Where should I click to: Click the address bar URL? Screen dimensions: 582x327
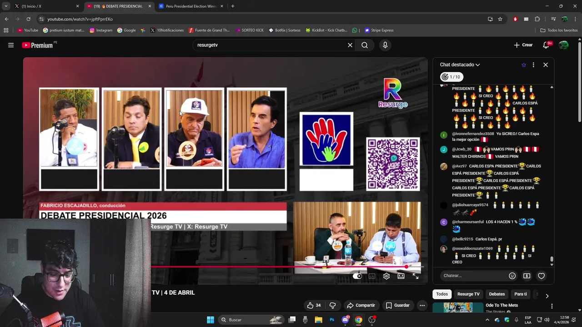click(x=80, y=19)
